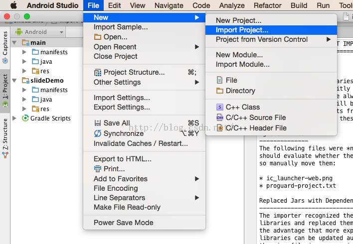
Task: Click the manifests folder icon under slideDemo
Action: 35,90
